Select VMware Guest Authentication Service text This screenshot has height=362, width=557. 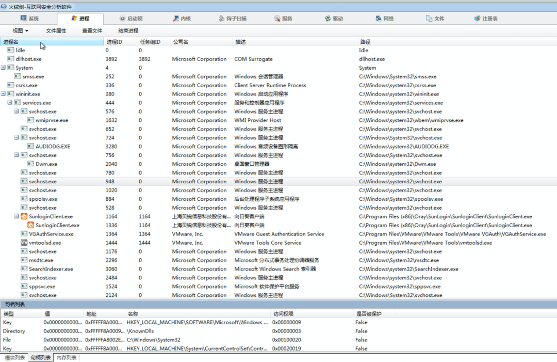click(x=279, y=234)
